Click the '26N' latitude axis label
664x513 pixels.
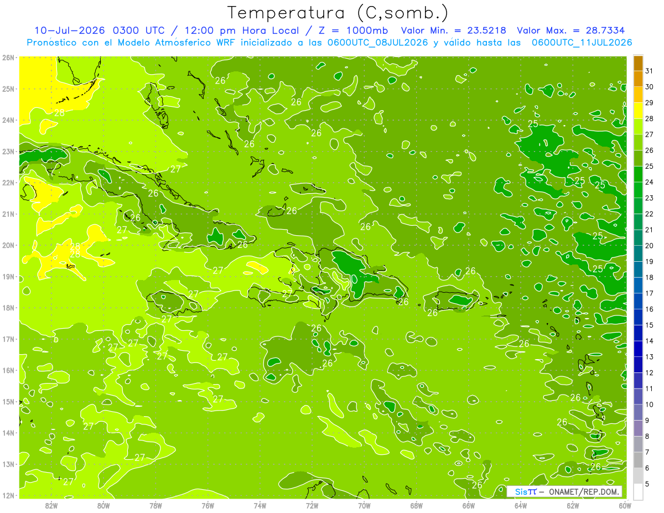click(8, 58)
